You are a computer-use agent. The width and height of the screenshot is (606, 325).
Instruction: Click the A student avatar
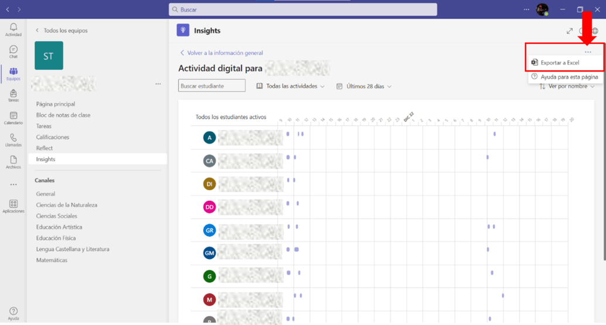209,138
